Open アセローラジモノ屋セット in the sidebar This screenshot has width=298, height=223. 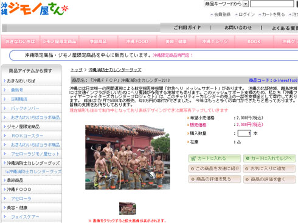pos(35,154)
